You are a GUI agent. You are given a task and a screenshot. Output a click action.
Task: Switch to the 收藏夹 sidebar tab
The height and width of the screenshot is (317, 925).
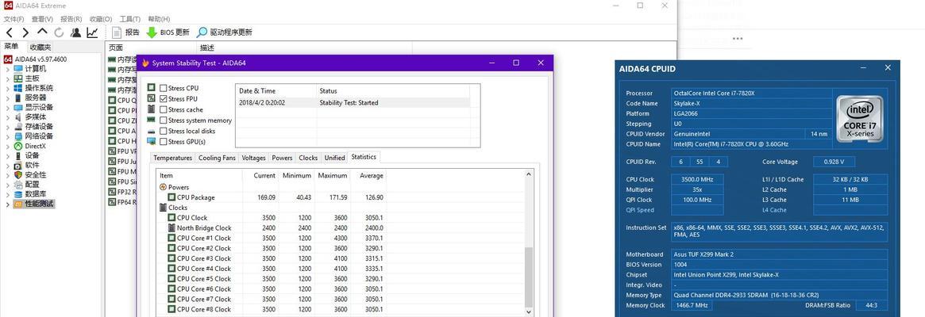pos(40,47)
